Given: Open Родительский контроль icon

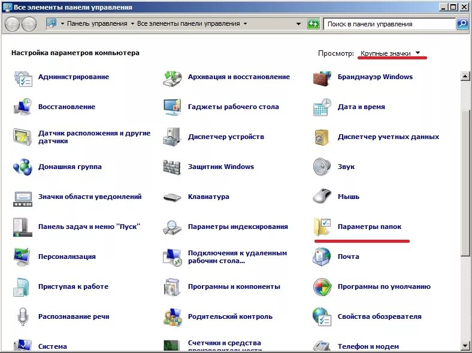Looking at the screenshot, I should 173,317.
